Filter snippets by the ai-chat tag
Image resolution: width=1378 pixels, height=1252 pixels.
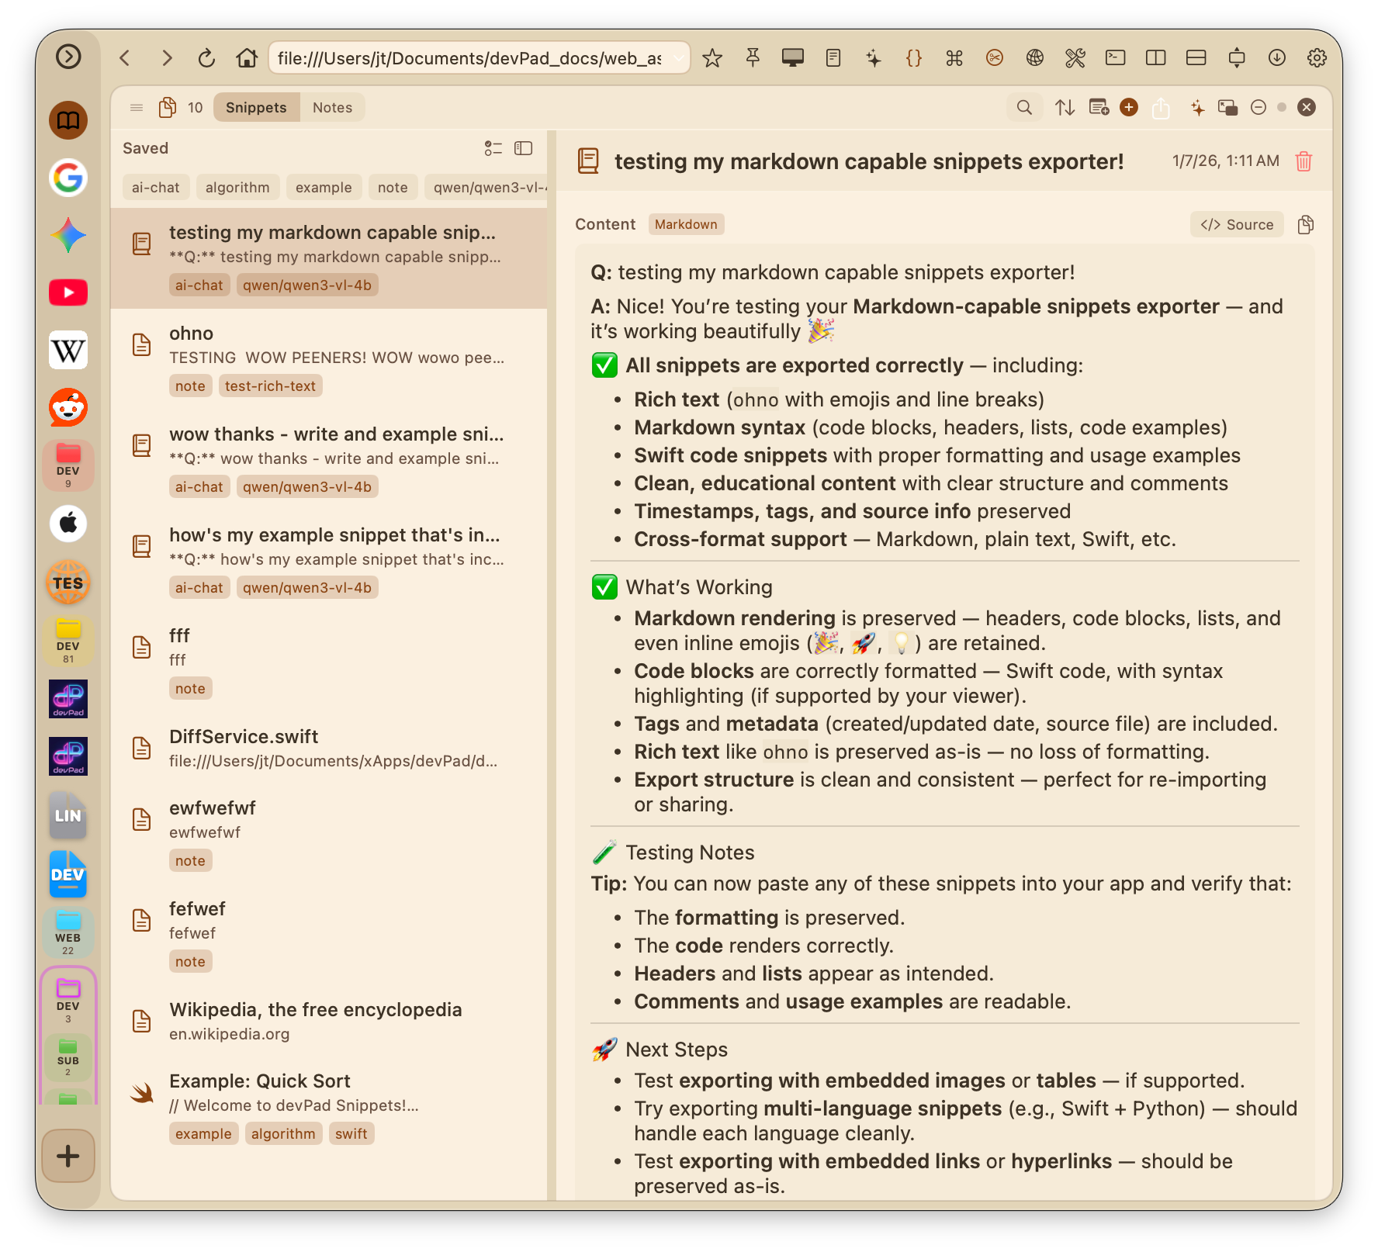pos(156,187)
